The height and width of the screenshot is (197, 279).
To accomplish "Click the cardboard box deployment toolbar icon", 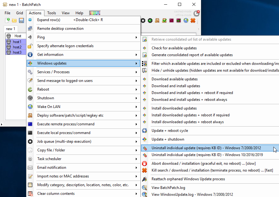I will 157,20.
